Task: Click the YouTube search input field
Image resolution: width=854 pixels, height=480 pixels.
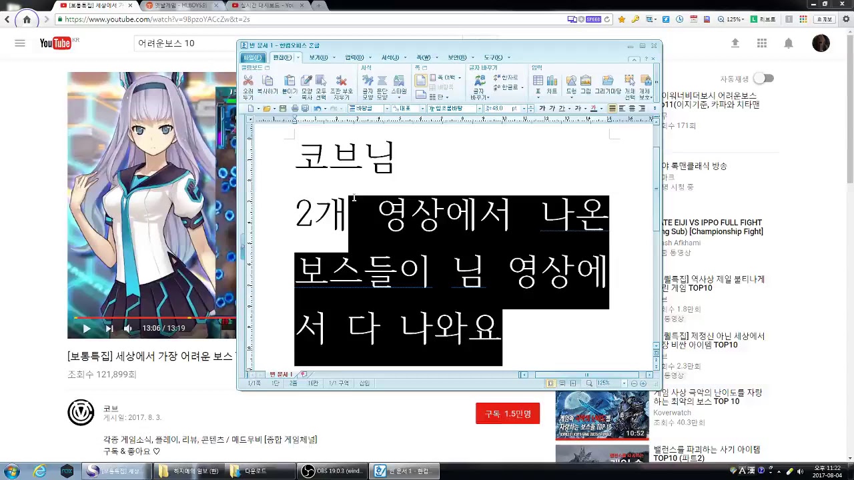Action: pos(187,43)
